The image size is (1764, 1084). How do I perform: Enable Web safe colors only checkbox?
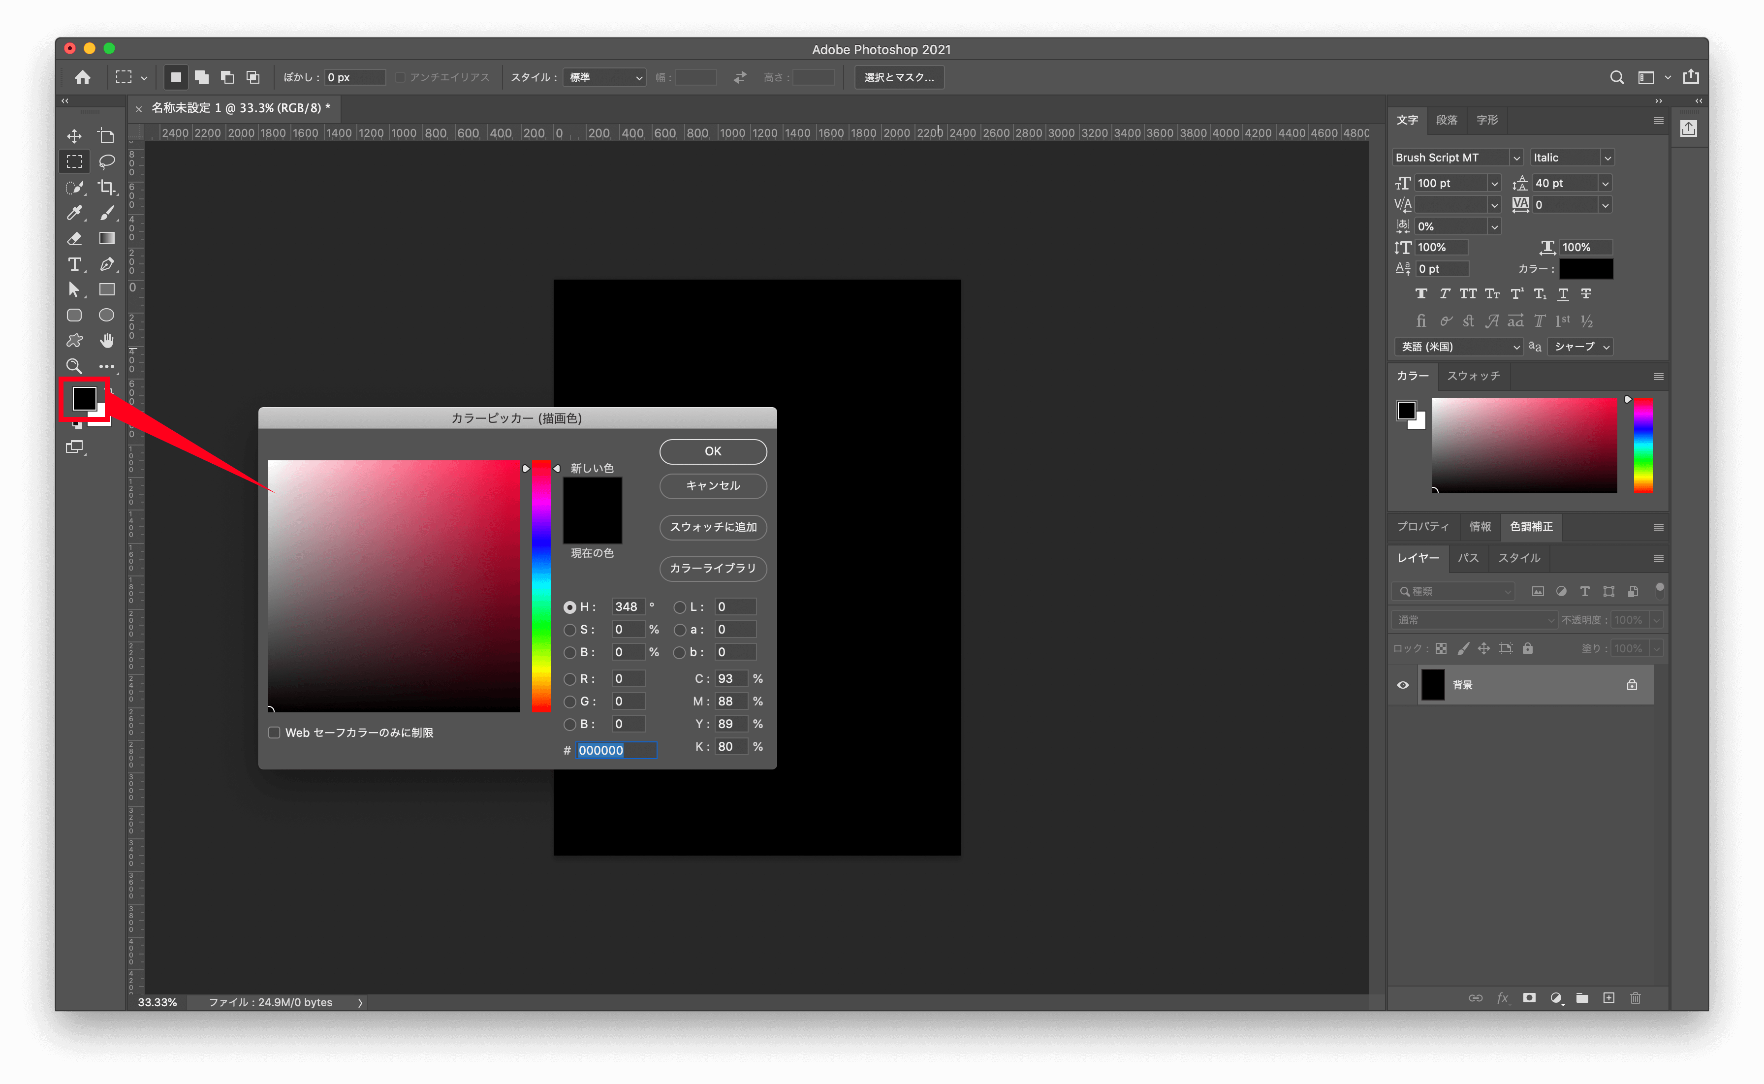274,733
